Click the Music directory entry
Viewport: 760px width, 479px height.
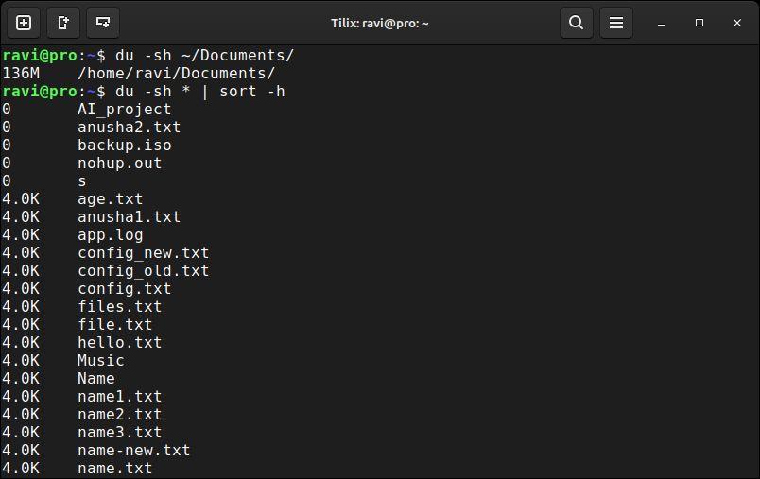[101, 360]
